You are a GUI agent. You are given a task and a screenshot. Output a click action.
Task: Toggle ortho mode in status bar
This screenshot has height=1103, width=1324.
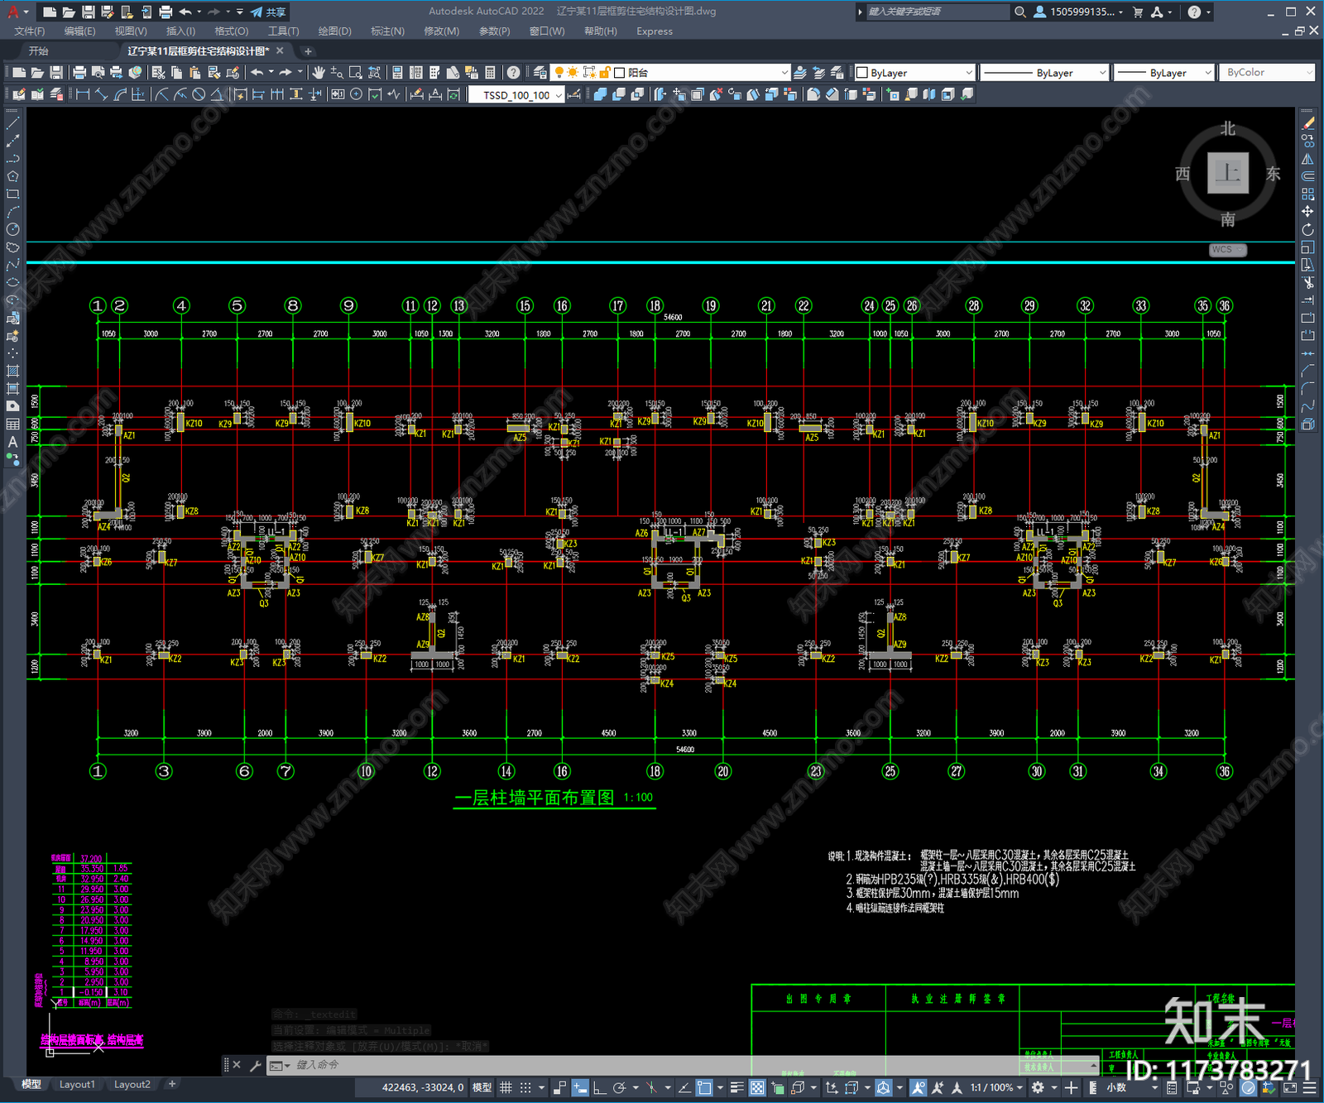(599, 1087)
